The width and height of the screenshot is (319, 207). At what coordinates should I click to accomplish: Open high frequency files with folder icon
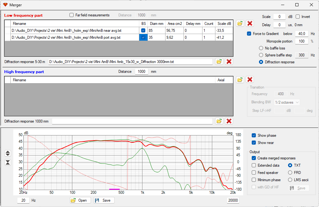click(x=240, y=79)
